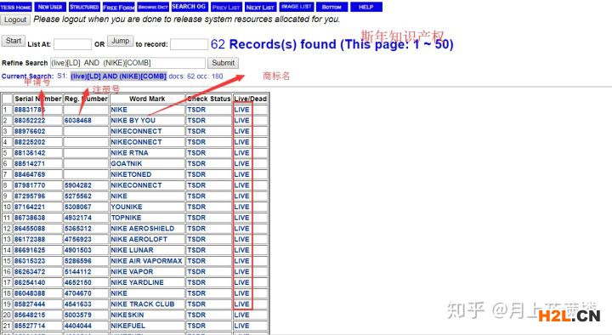
Task: Check TSDR status for NIKE AEROSHIELD
Action: pos(196,229)
